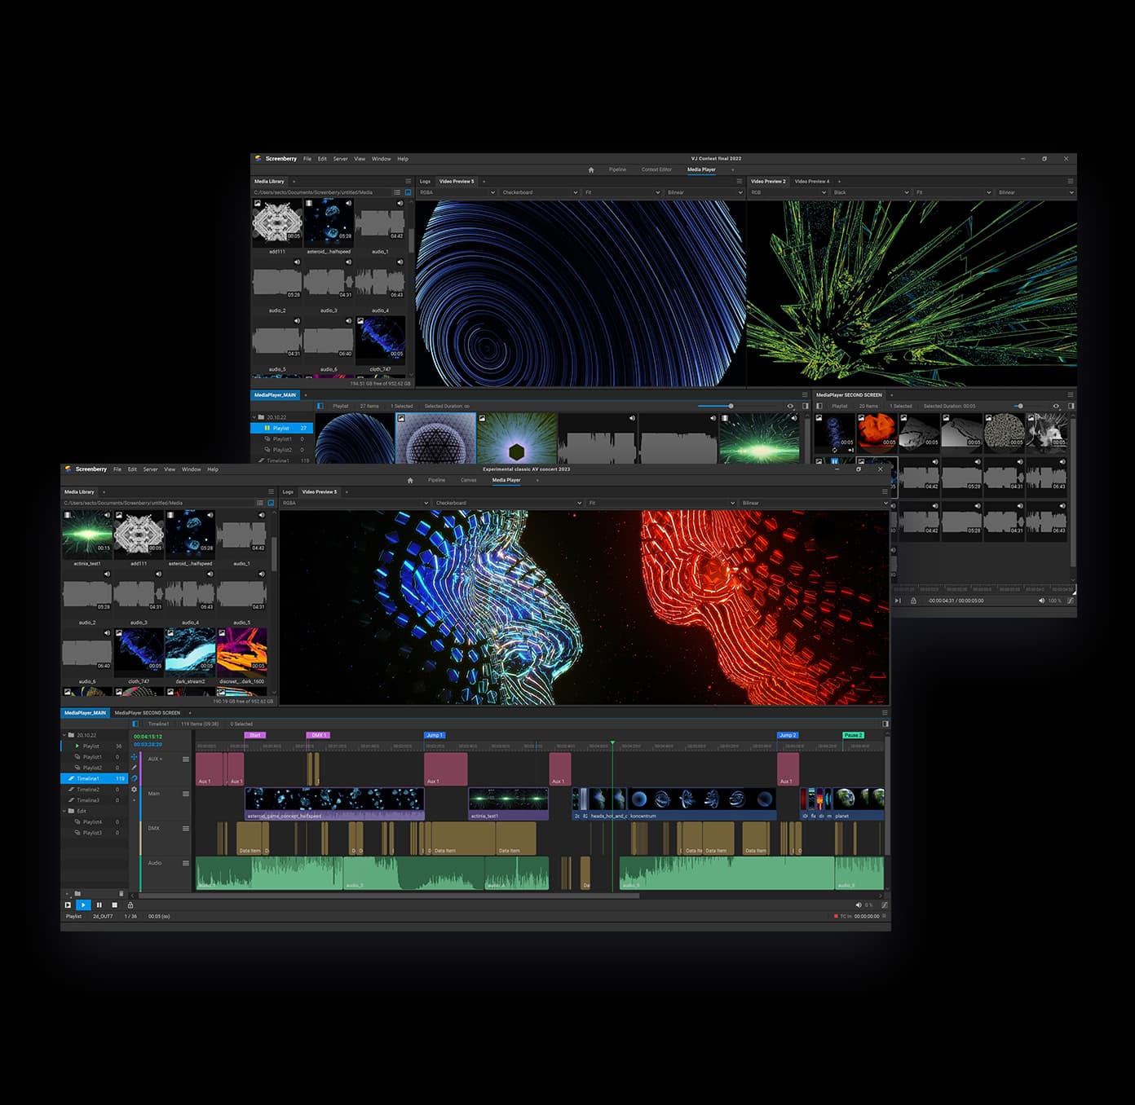This screenshot has width=1135, height=1105.
Task: Go to home icon in the front window
Action: (410, 480)
